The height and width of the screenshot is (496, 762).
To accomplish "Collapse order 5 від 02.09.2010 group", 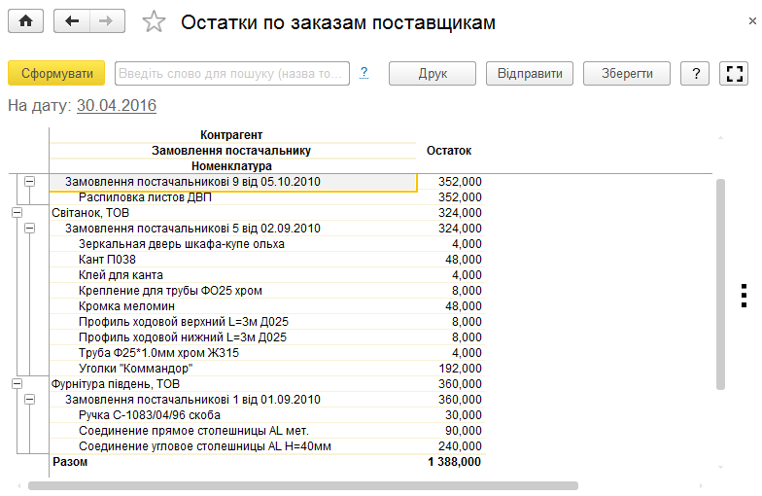I will tap(29, 228).
